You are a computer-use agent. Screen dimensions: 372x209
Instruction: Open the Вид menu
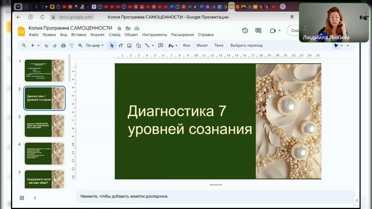63,35
